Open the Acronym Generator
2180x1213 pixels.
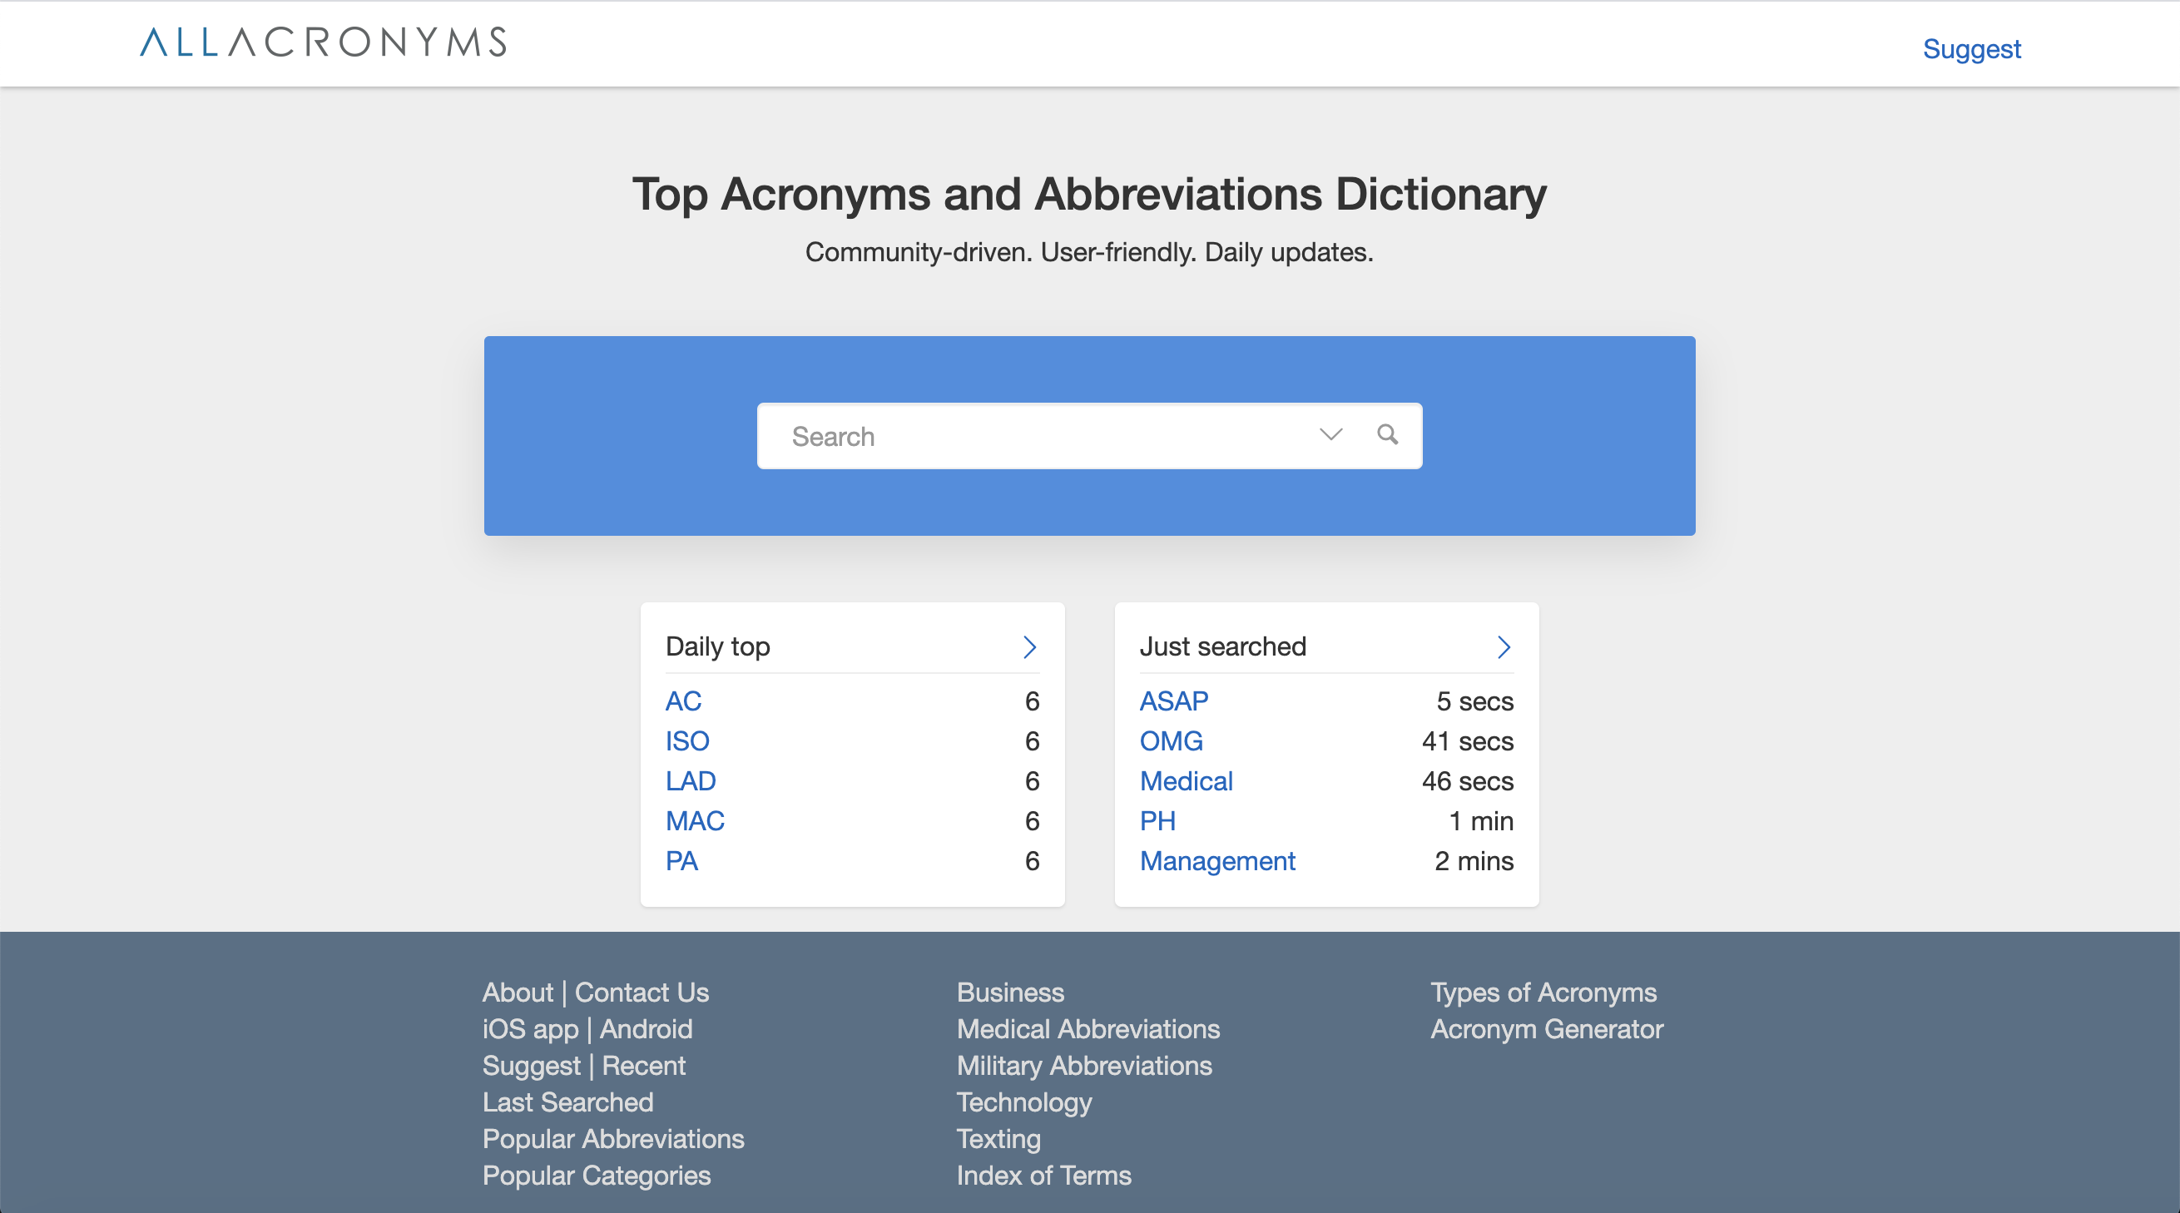pos(1545,1028)
